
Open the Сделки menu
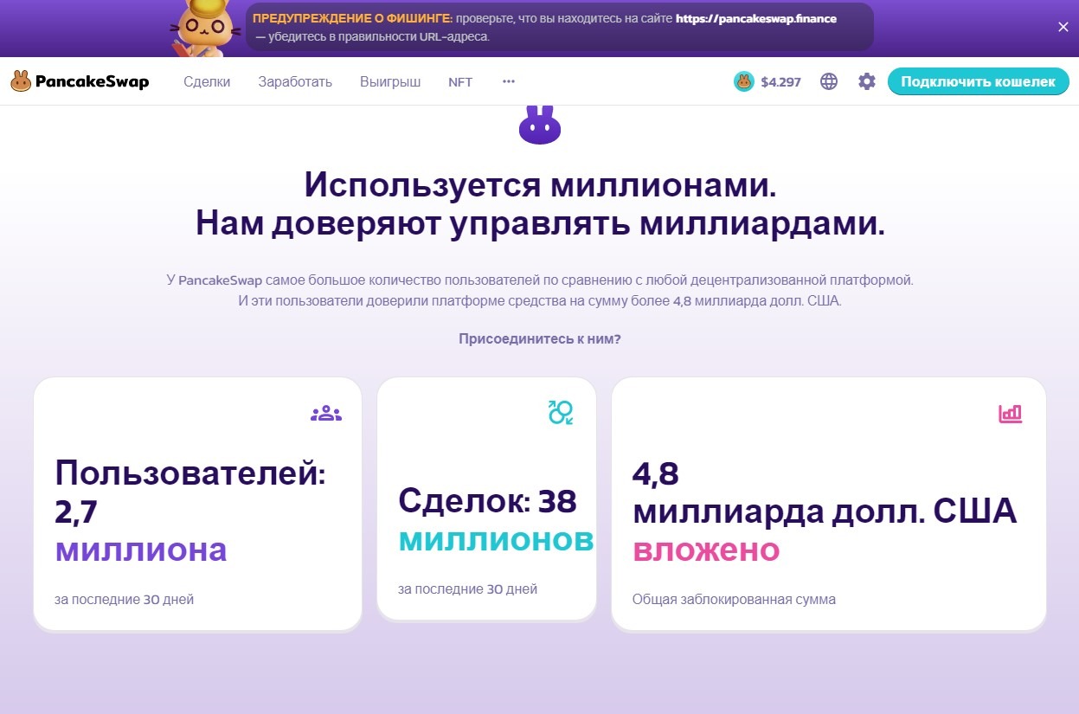point(207,81)
